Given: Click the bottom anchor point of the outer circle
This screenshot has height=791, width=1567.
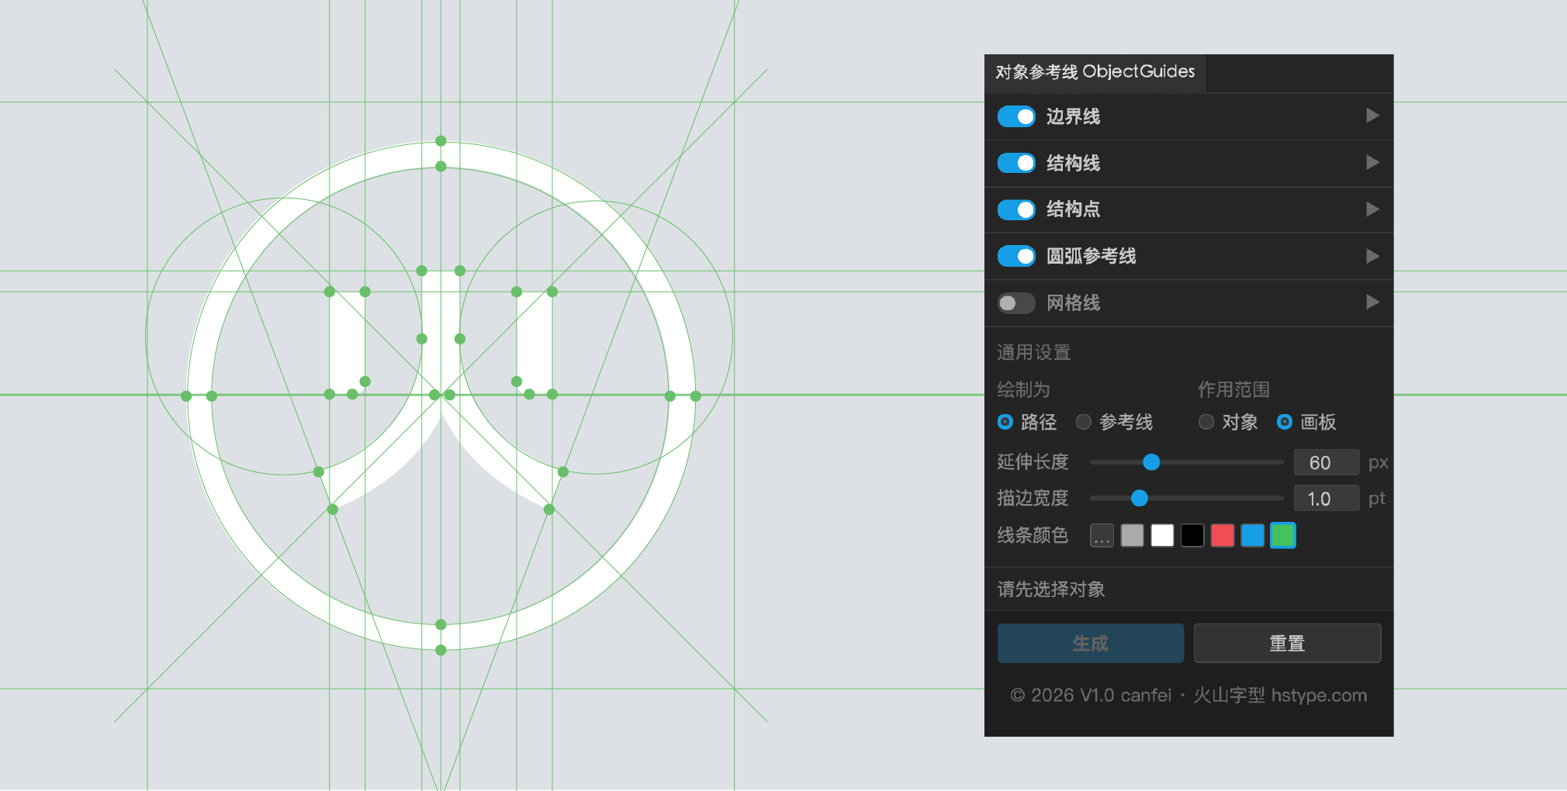Looking at the screenshot, I should point(441,650).
